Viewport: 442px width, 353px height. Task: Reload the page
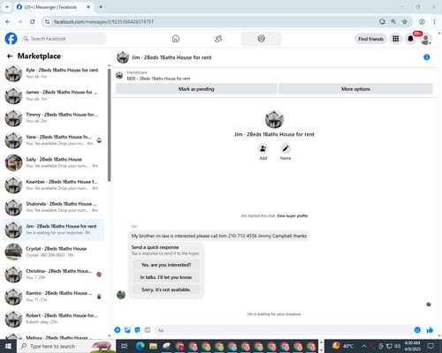click(33, 21)
